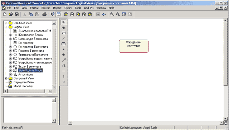This screenshot has width=229, height=130.
Task: Select Контроллер tree item
Action: [x=26, y=43]
